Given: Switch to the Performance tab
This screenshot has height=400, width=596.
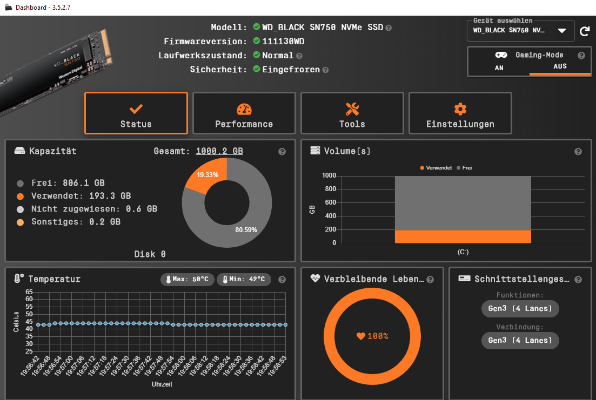Looking at the screenshot, I should [x=244, y=113].
